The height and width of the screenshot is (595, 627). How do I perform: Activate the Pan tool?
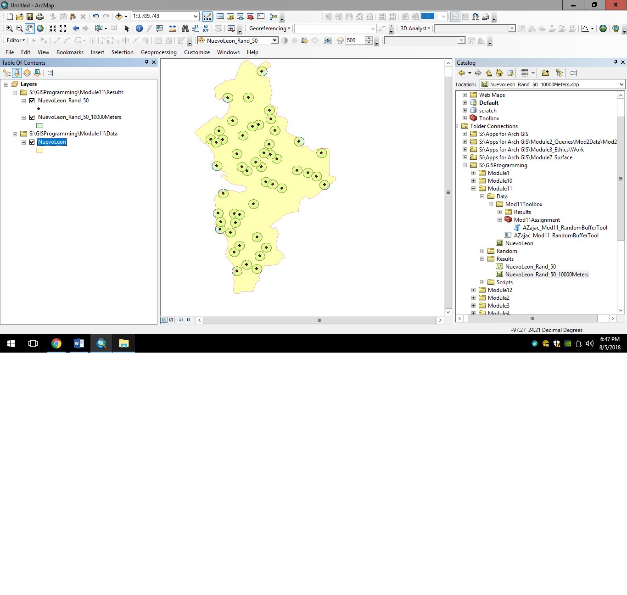29,28
